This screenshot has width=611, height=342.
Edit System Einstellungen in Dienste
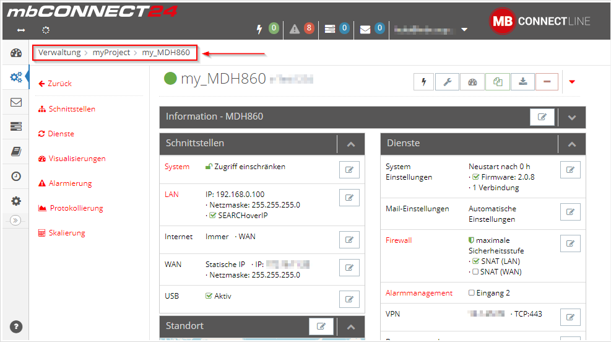tap(570, 170)
